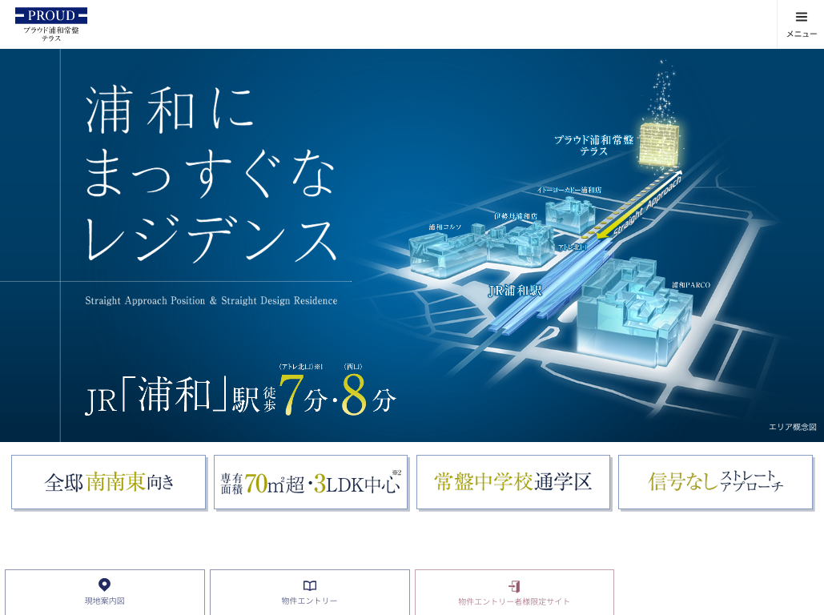Click the glowing golden tower illustration

pyautogui.click(x=658, y=144)
